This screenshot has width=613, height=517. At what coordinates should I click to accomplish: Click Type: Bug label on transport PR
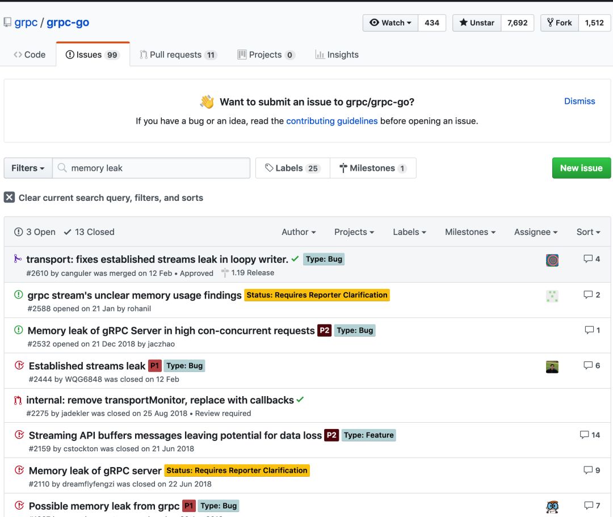click(324, 259)
